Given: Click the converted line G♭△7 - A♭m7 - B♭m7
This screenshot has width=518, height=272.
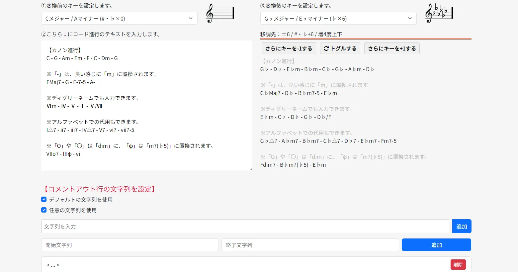Looking at the screenshot, I should [x=328, y=141].
